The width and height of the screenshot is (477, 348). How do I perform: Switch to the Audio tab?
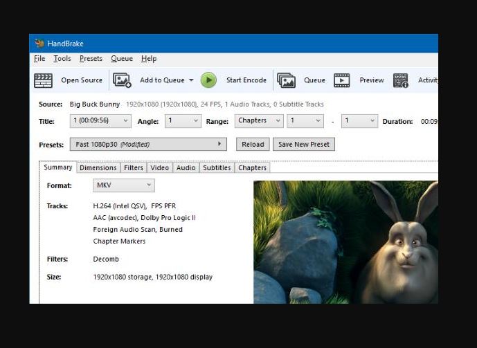(186, 167)
